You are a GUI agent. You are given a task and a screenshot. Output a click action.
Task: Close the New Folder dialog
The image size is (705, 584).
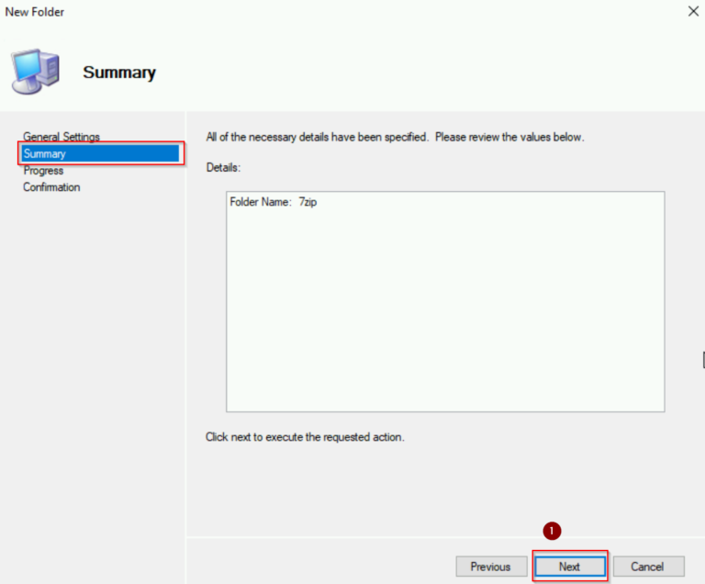pos(693,11)
